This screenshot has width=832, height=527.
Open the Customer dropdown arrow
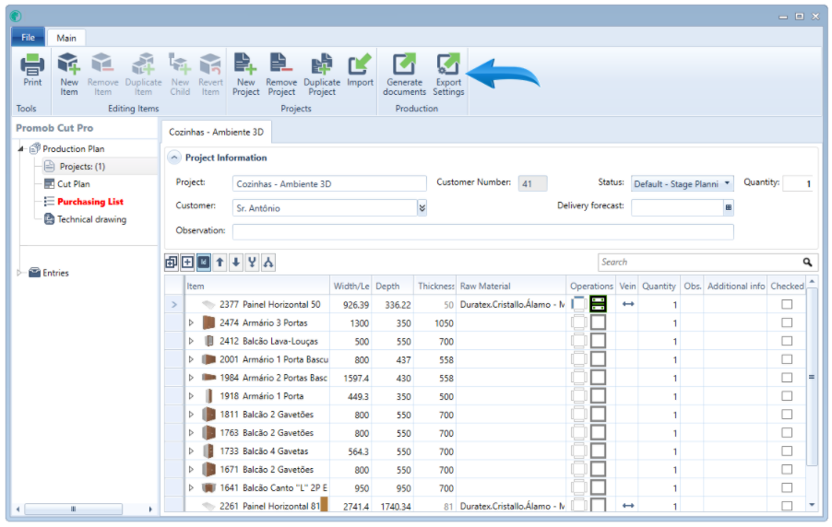pyautogui.click(x=422, y=207)
